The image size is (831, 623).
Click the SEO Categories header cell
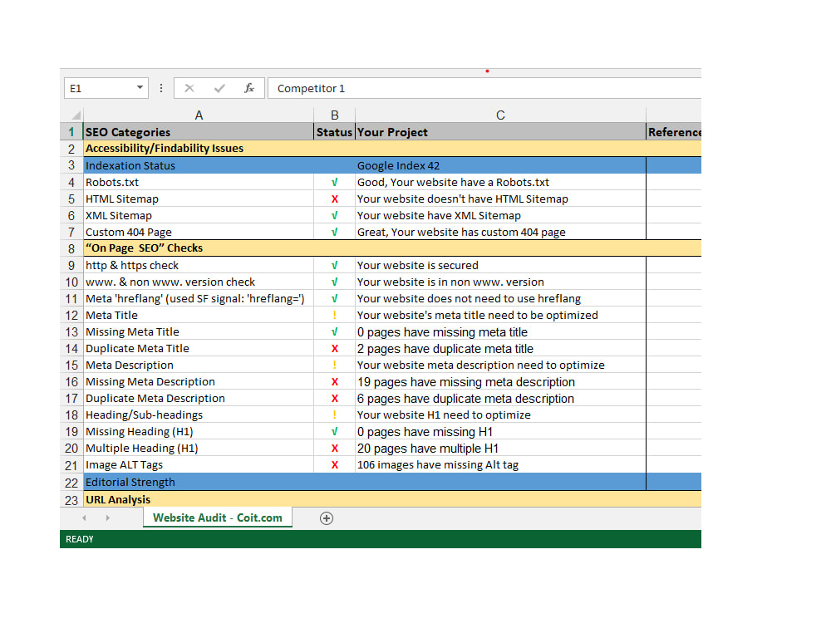199,132
